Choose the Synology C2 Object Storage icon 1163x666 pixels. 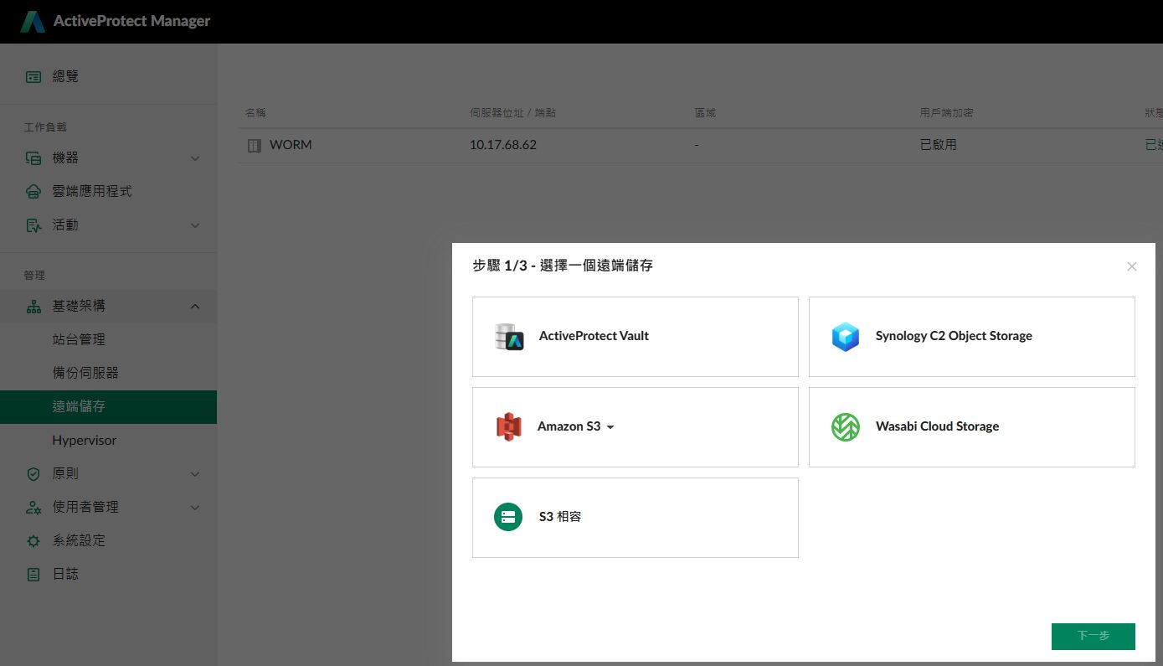click(x=845, y=337)
